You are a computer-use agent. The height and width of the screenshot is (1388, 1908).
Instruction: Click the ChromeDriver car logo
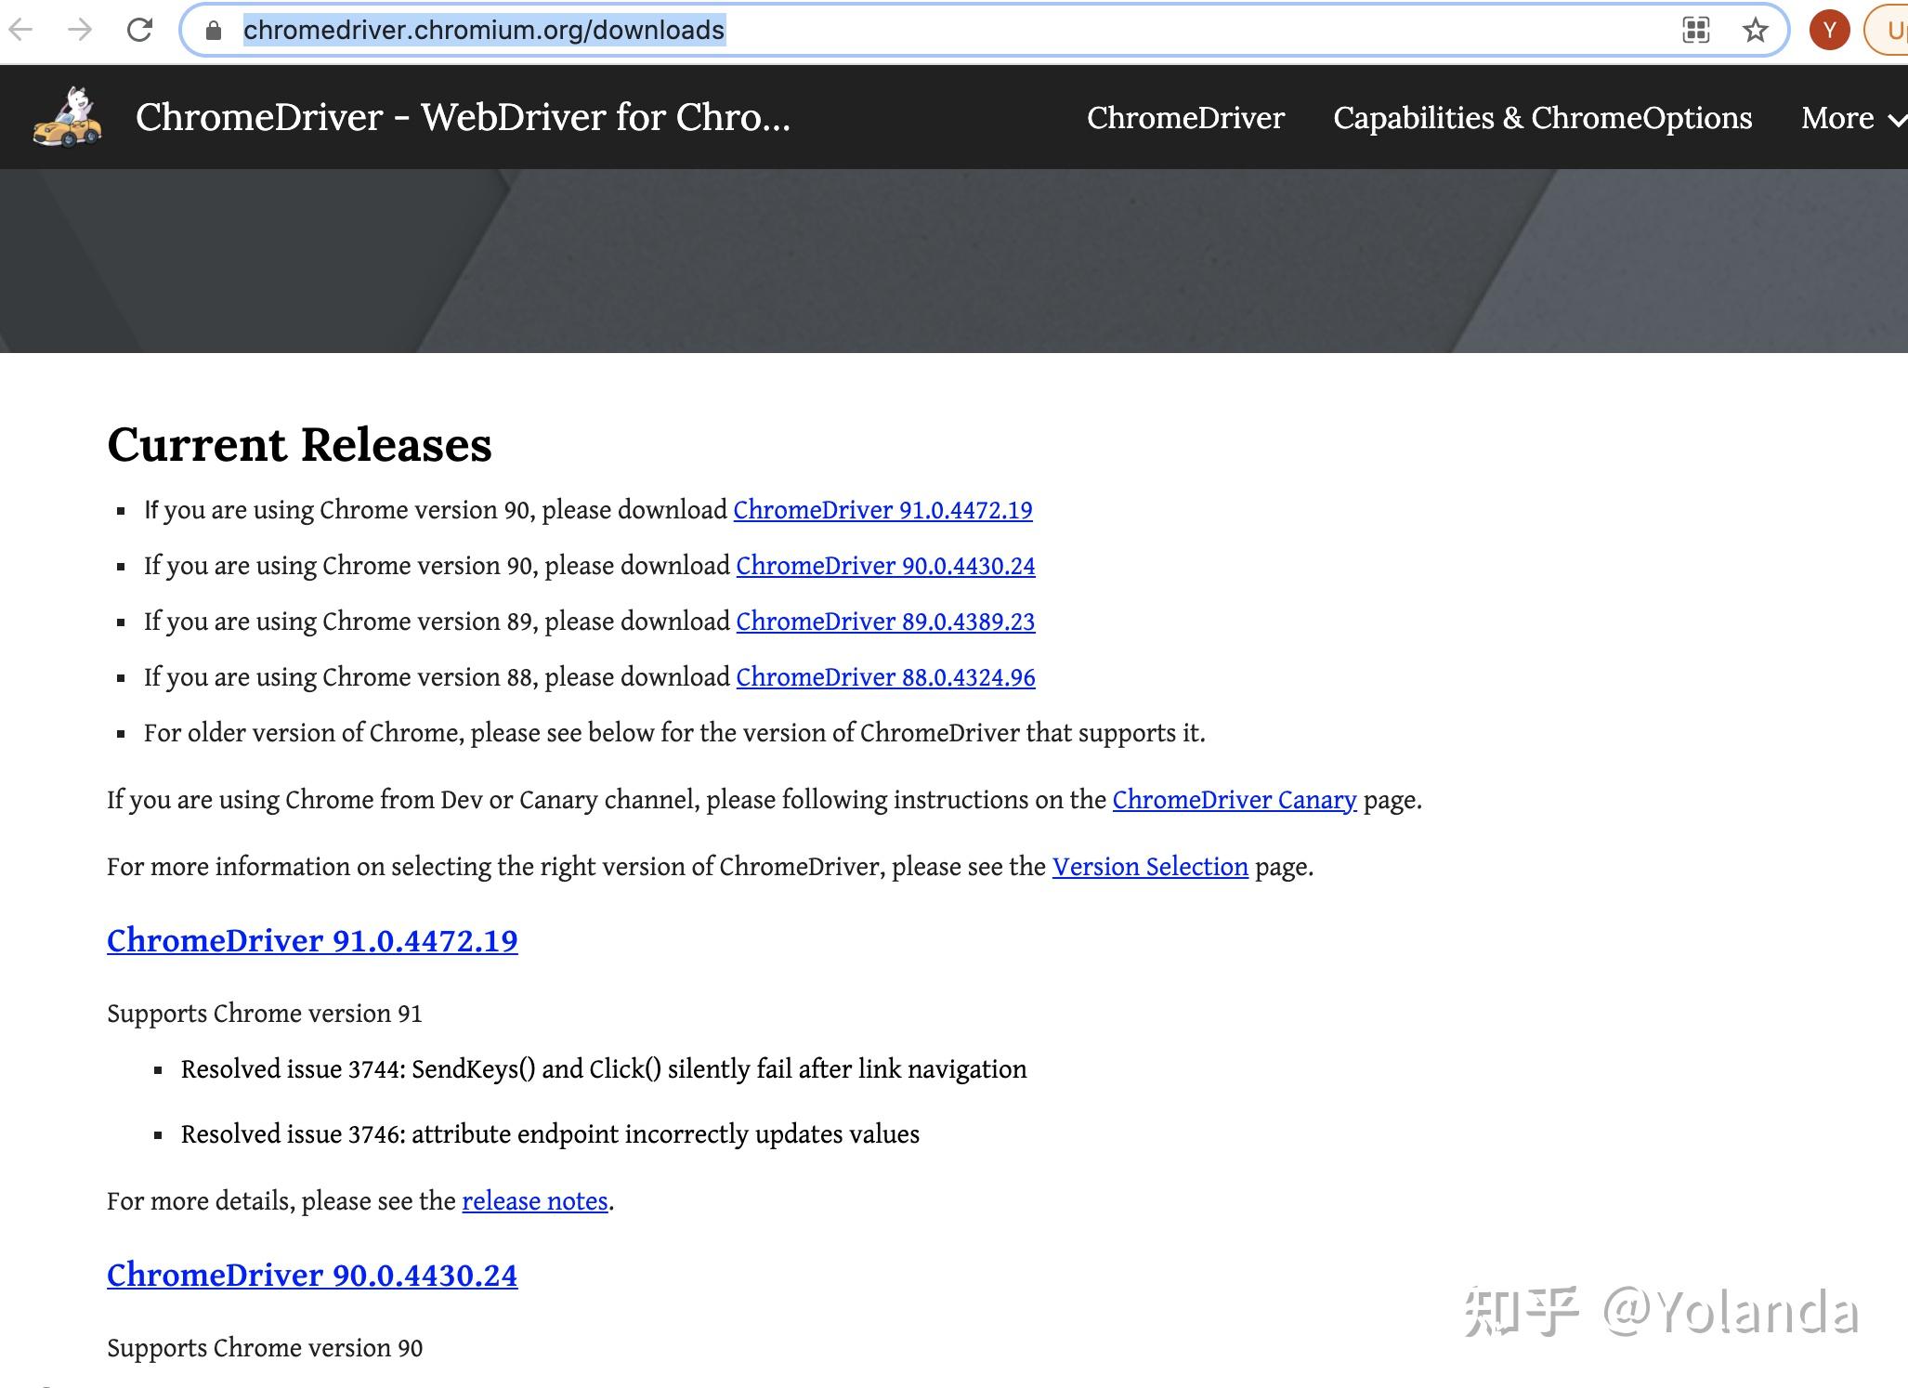pos(67,117)
